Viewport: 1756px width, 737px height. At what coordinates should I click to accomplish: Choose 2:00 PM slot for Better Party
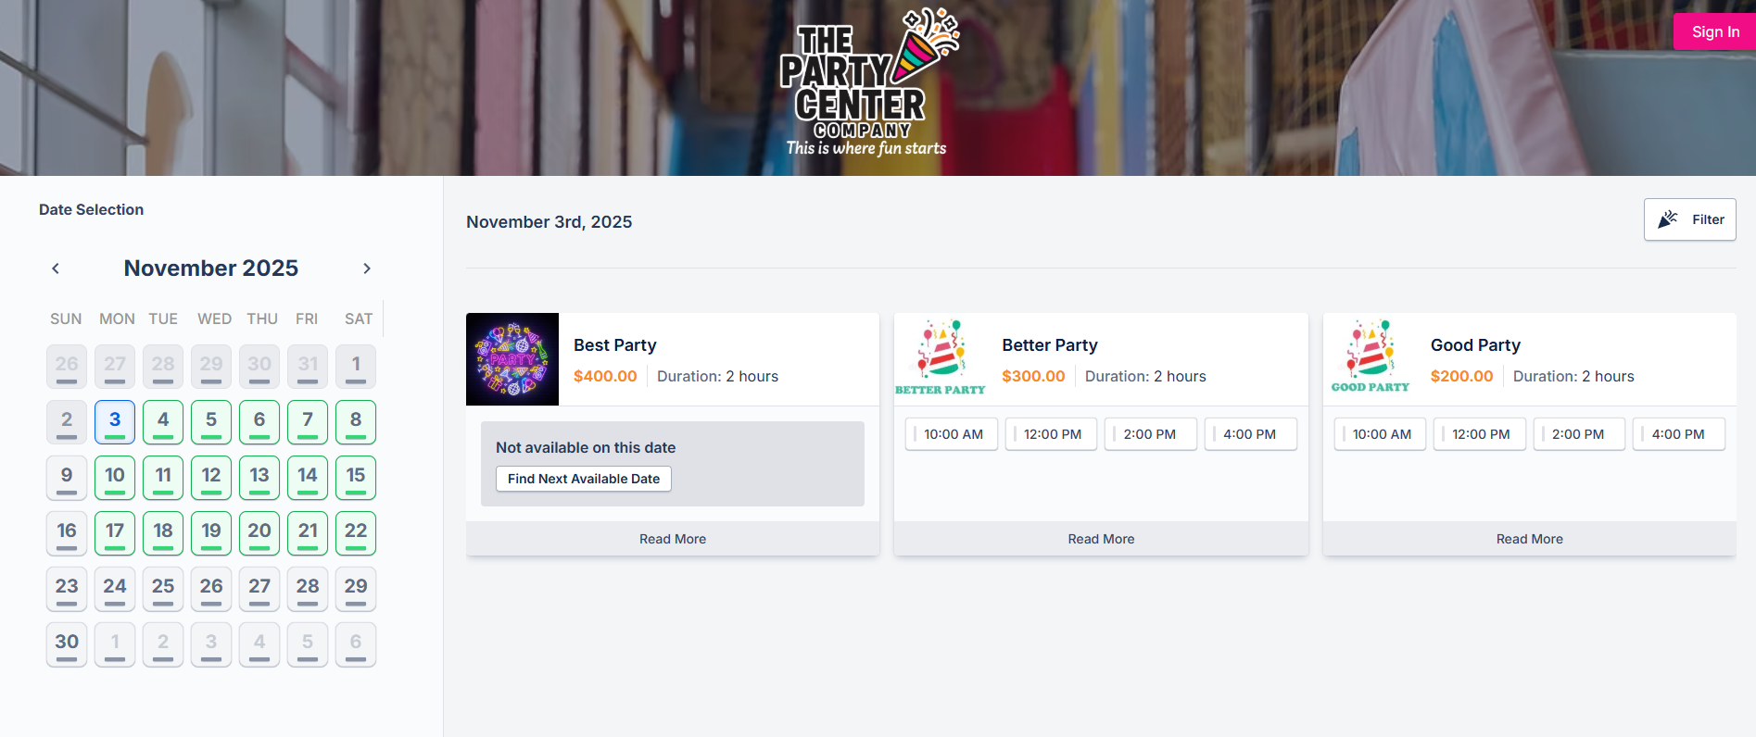click(x=1150, y=434)
